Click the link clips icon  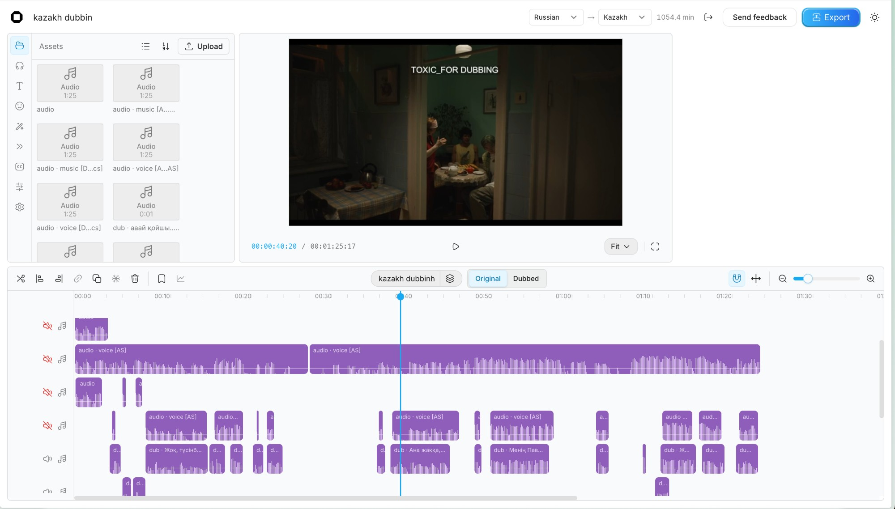(78, 279)
